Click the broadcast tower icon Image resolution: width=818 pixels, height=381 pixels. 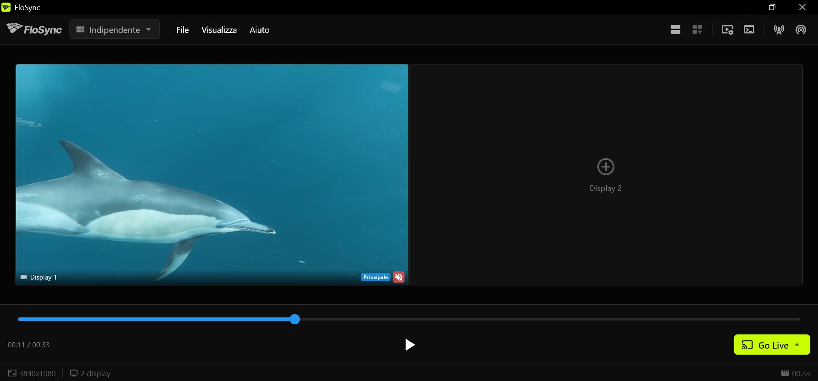(779, 29)
